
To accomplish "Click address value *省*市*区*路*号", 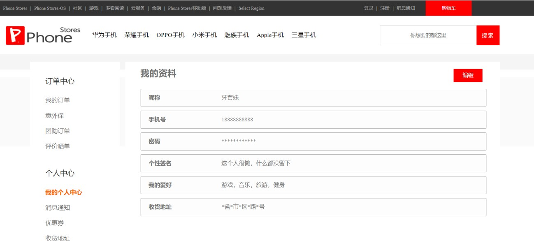I will pos(243,207).
